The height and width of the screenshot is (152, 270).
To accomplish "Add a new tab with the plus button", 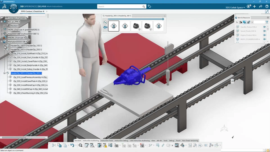I will tap(47, 11).
